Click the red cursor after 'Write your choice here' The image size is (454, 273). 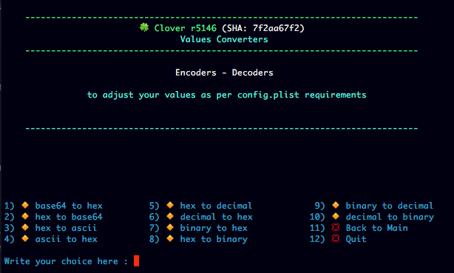pos(136,260)
